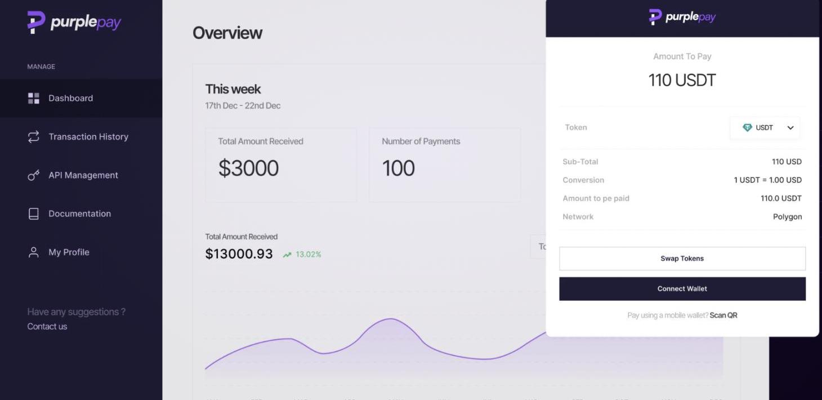Click the API Management key icon

point(34,175)
